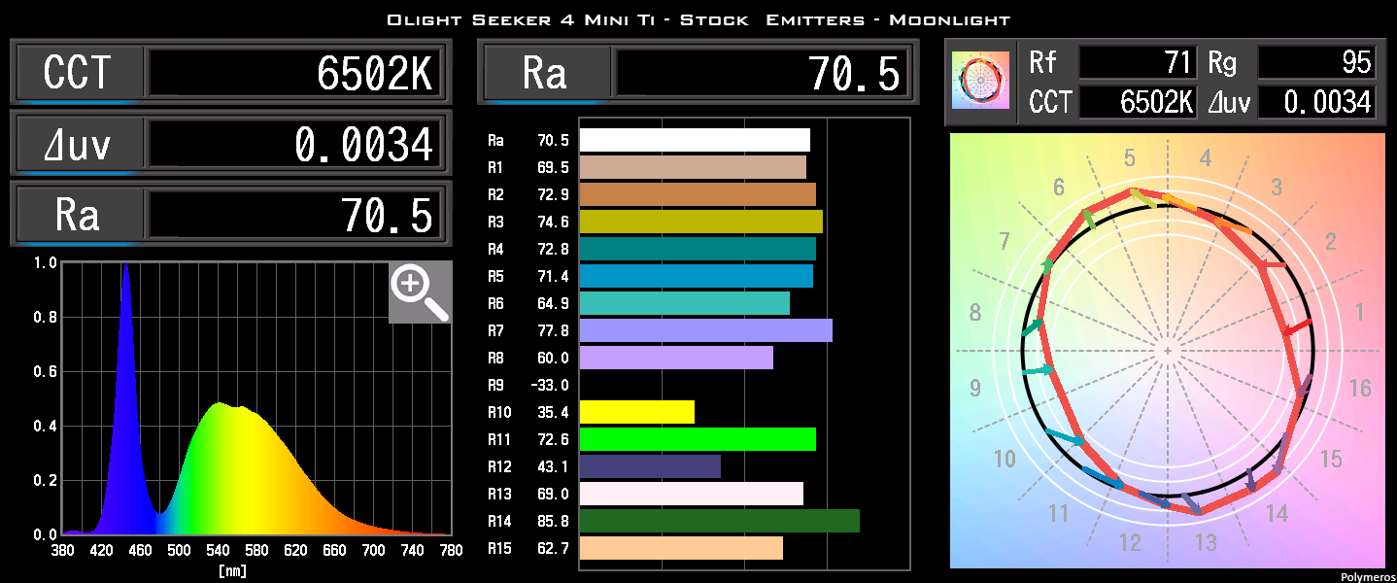The width and height of the screenshot is (1397, 583).
Task: Click the magnifier zoom icon on the spectrum chart
Action: pyautogui.click(x=420, y=291)
